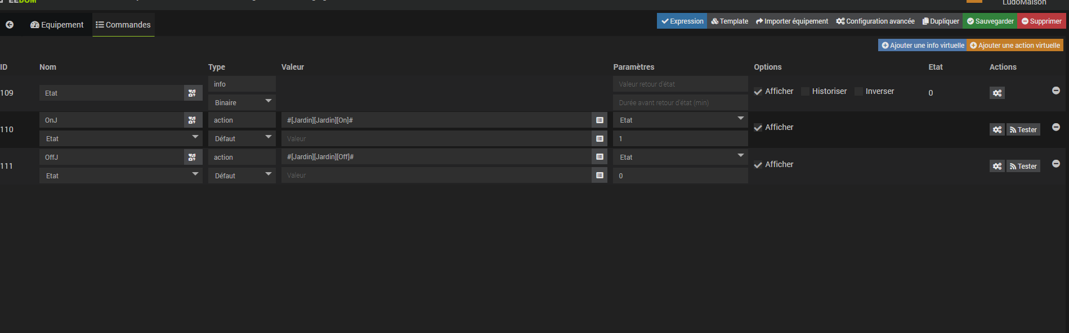
Task: Open Etat info dropdown under OnJ name
Action: point(121,138)
